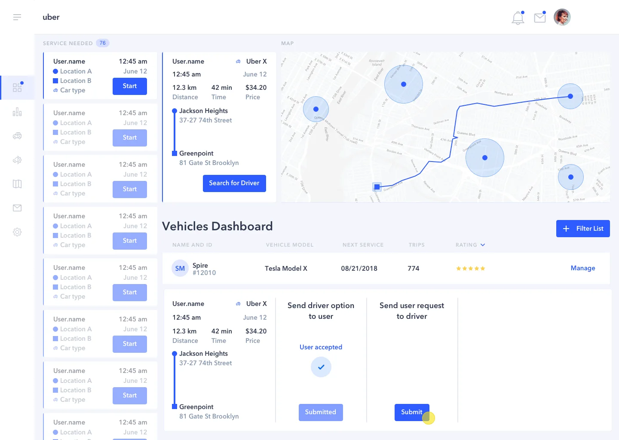Open the map sidebar icon
Viewport: 619px width, 440px height.
click(17, 184)
